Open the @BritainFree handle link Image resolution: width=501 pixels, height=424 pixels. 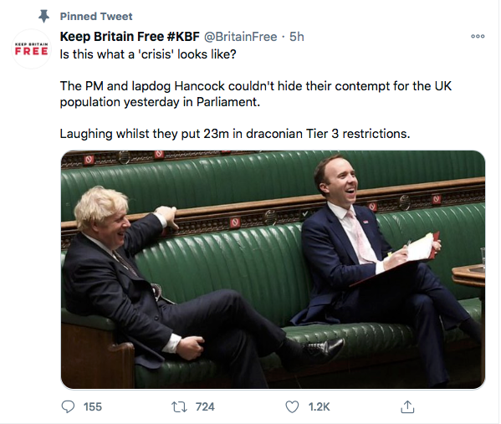click(x=240, y=37)
